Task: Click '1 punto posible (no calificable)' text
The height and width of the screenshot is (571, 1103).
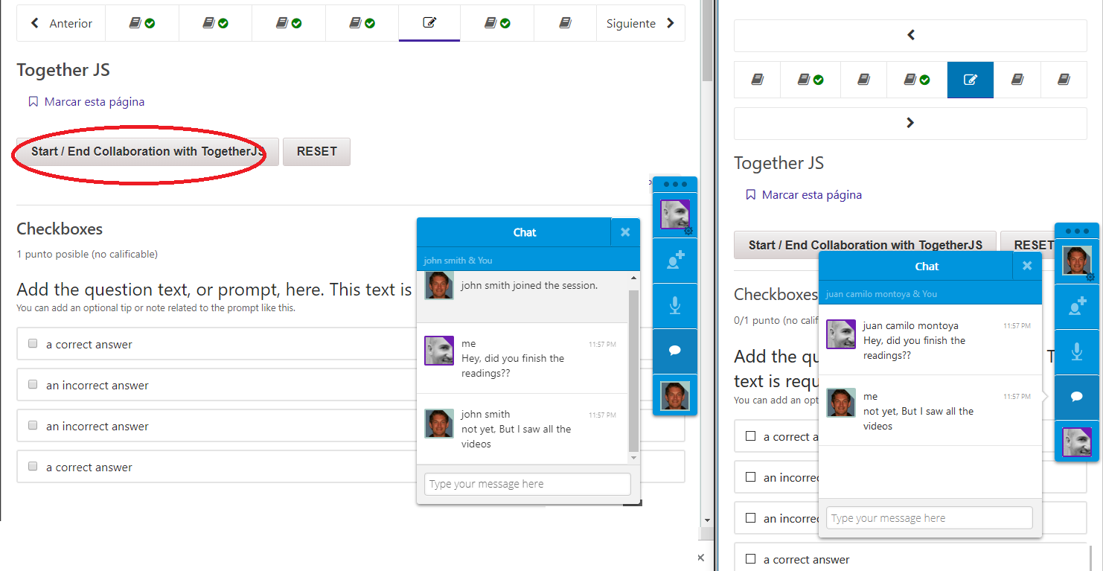Action: pos(87,255)
